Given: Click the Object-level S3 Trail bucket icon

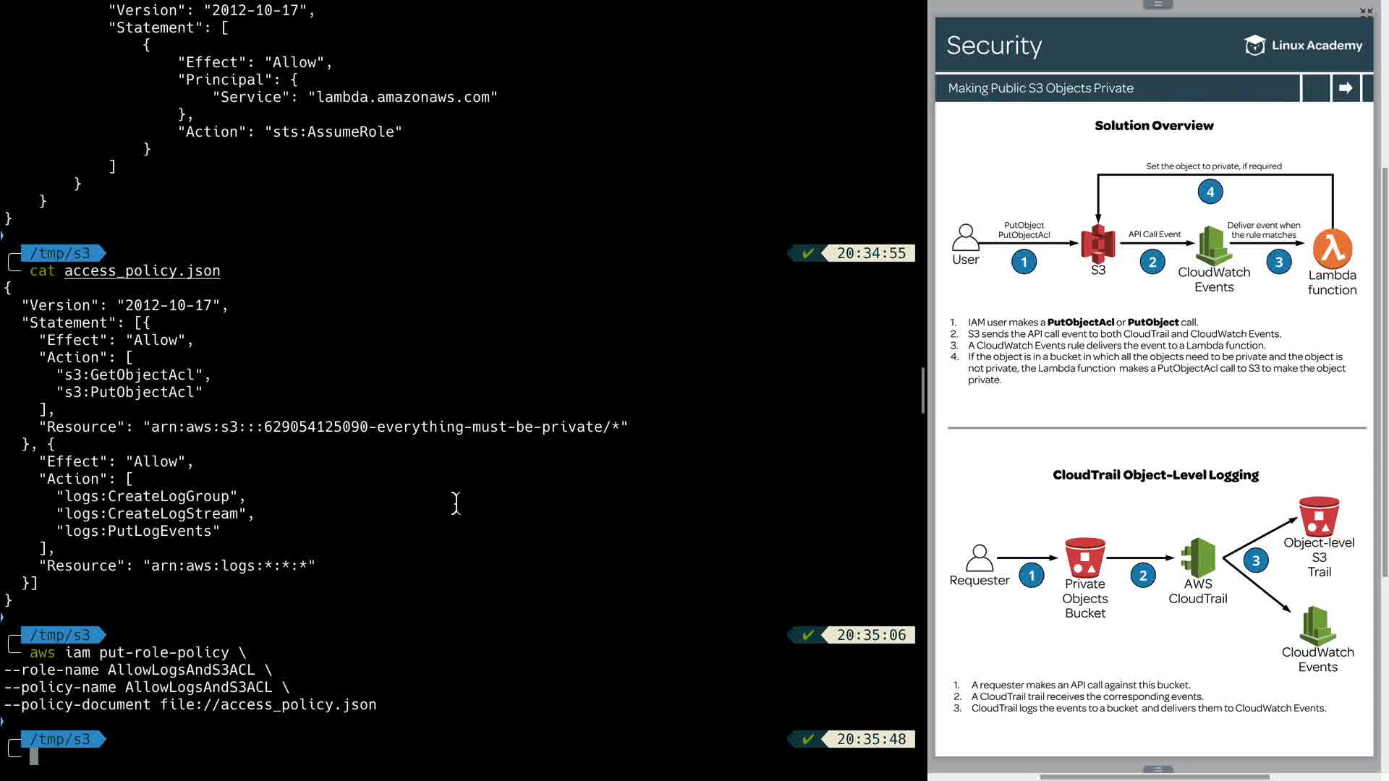Looking at the screenshot, I should (1319, 516).
